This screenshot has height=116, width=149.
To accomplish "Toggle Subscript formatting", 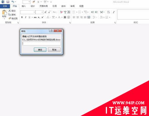I will click(39, 18).
